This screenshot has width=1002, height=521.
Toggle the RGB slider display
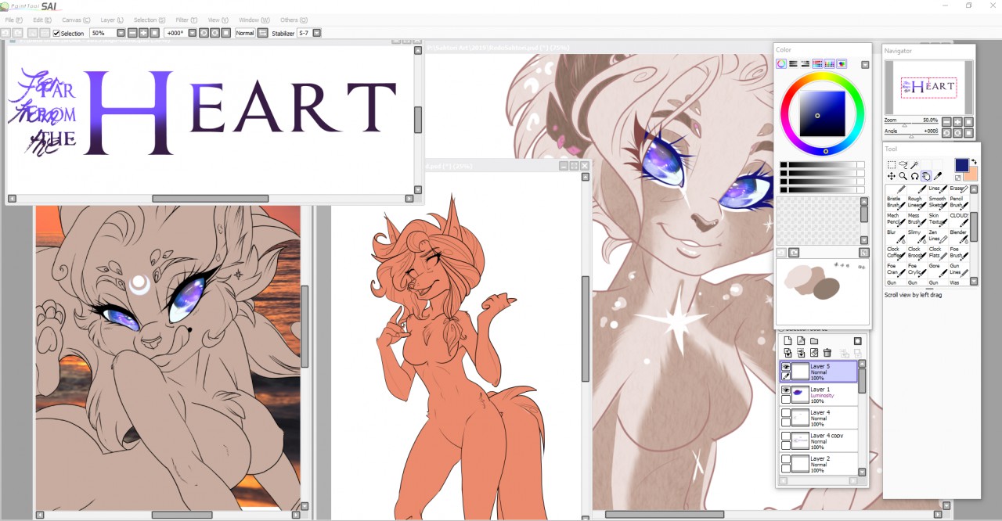[x=793, y=64]
